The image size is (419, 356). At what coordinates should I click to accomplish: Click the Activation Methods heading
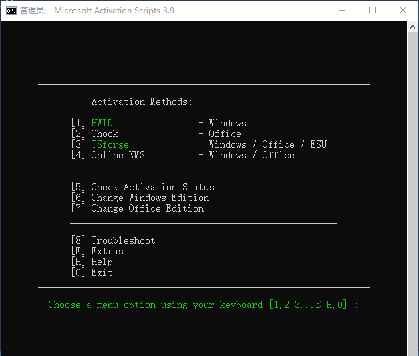[x=142, y=102]
